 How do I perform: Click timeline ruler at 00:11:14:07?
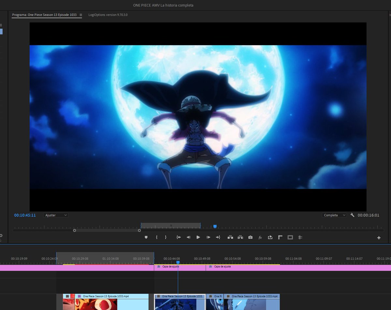(x=354, y=259)
